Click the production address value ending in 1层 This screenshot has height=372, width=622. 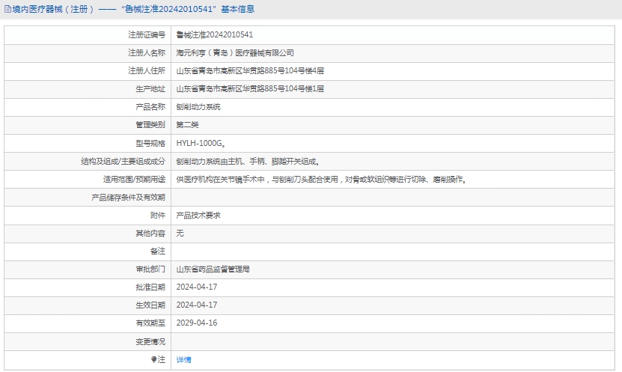pyautogui.click(x=250, y=89)
